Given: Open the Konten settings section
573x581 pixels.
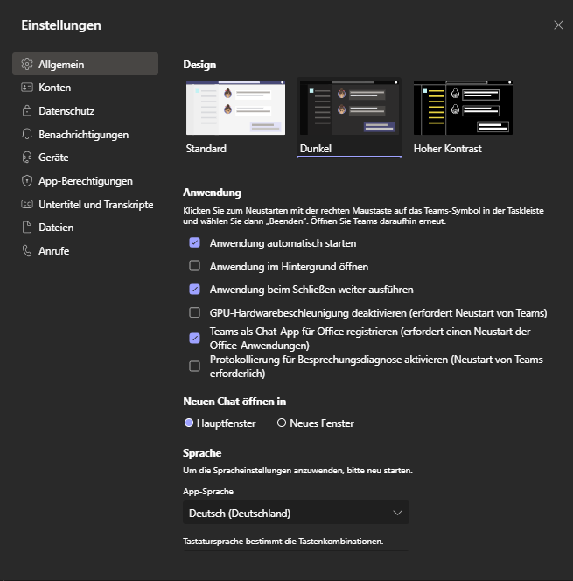Looking at the screenshot, I should [85, 87].
